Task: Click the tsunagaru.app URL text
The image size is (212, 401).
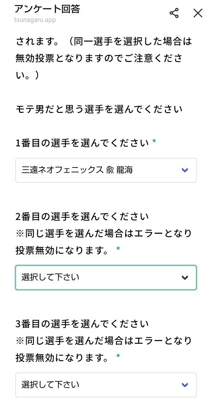Action: pos(35,20)
